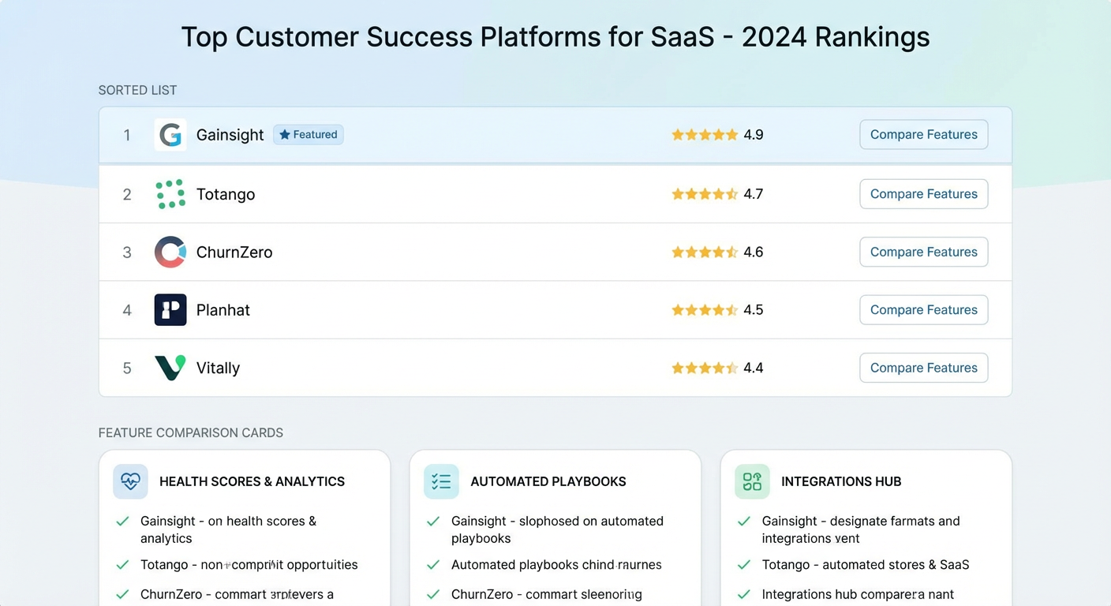This screenshot has width=1111, height=606.
Task: Click the Integrations Hub grid icon
Action: click(752, 481)
